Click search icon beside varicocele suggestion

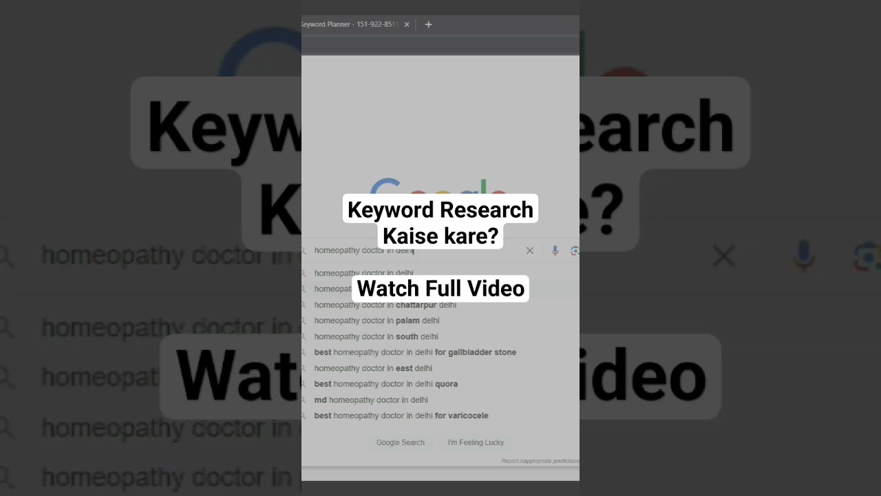coord(303,415)
